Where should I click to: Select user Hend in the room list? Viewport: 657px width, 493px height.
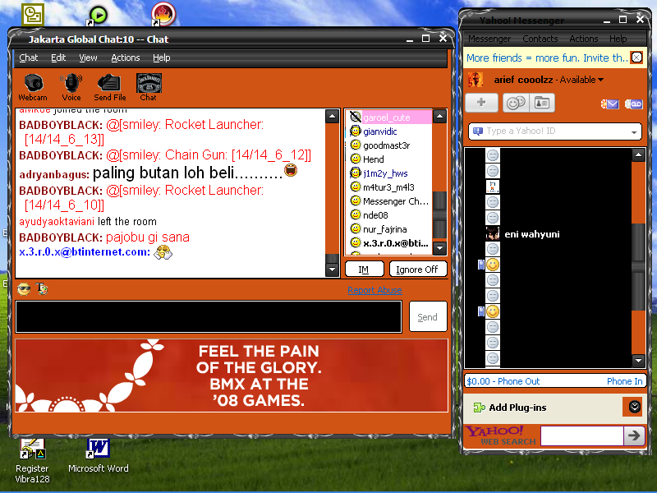pyautogui.click(x=373, y=159)
